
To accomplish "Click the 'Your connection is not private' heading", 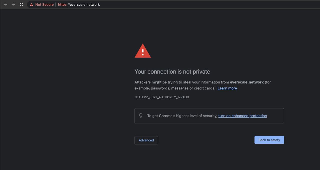I will (x=172, y=72).
